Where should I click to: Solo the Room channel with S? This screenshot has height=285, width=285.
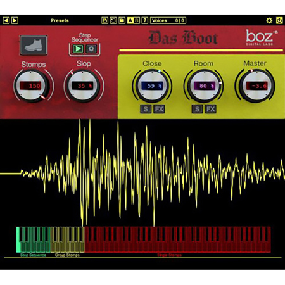click(197, 109)
